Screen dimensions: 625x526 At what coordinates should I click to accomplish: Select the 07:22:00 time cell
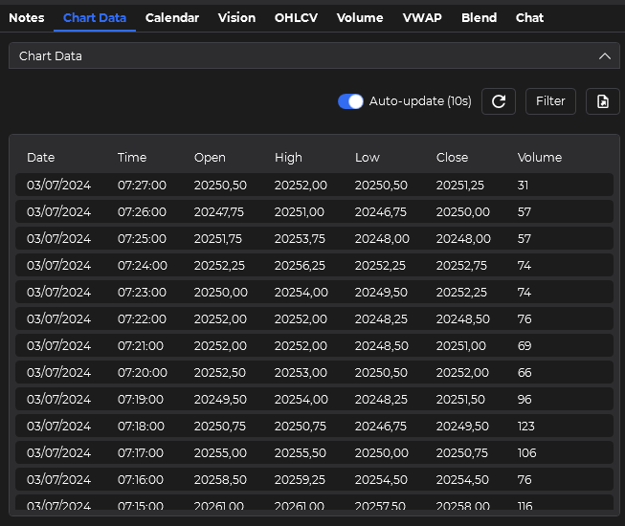tap(142, 318)
